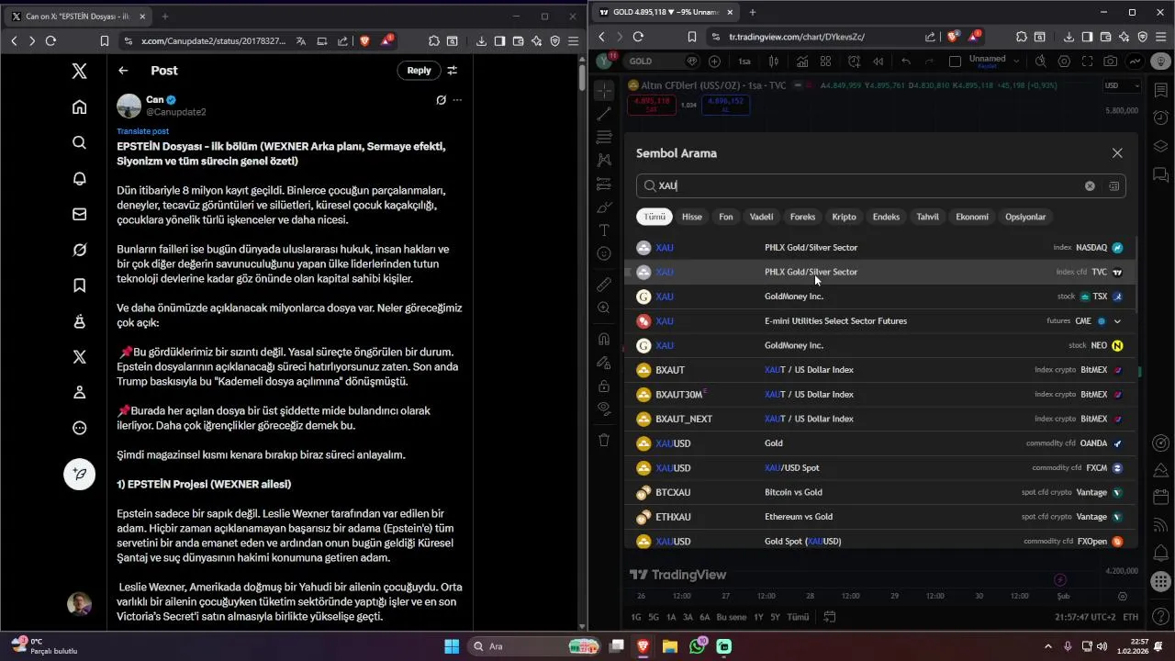Select the crosshair cursor tool

click(604, 90)
